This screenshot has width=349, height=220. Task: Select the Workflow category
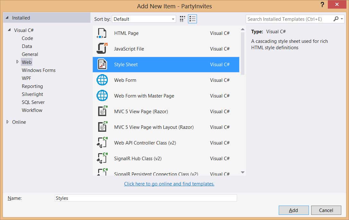(32, 110)
